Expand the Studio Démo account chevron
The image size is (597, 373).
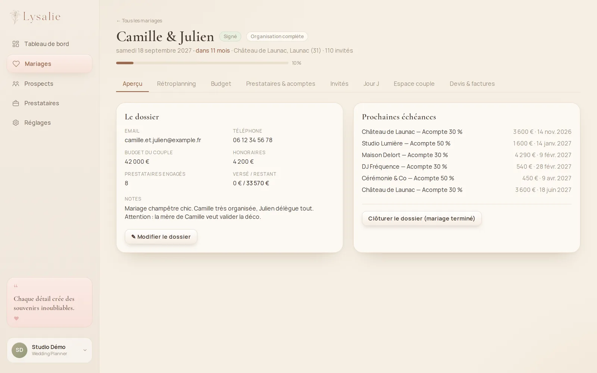pos(85,350)
